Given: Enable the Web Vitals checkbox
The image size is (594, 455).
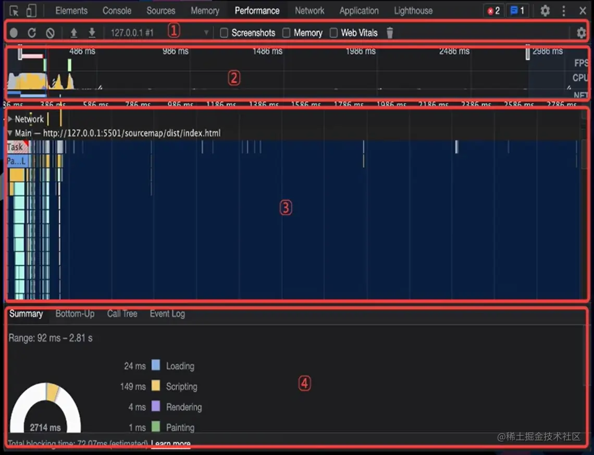Looking at the screenshot, I should [x=333, y=32].
